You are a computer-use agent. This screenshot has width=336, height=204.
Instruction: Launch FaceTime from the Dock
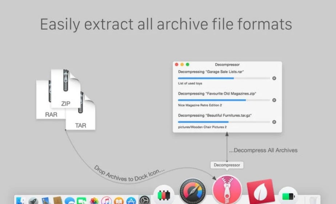pos(81,201)
